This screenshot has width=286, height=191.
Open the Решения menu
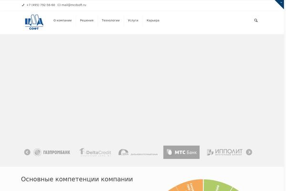(87, 21)
